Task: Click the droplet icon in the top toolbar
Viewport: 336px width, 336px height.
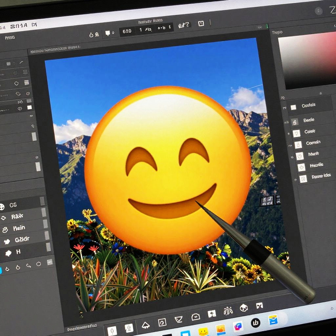Action: click(92, 35)
